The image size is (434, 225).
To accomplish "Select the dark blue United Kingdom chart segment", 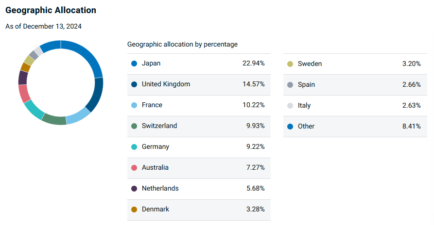I will (96, 95).
